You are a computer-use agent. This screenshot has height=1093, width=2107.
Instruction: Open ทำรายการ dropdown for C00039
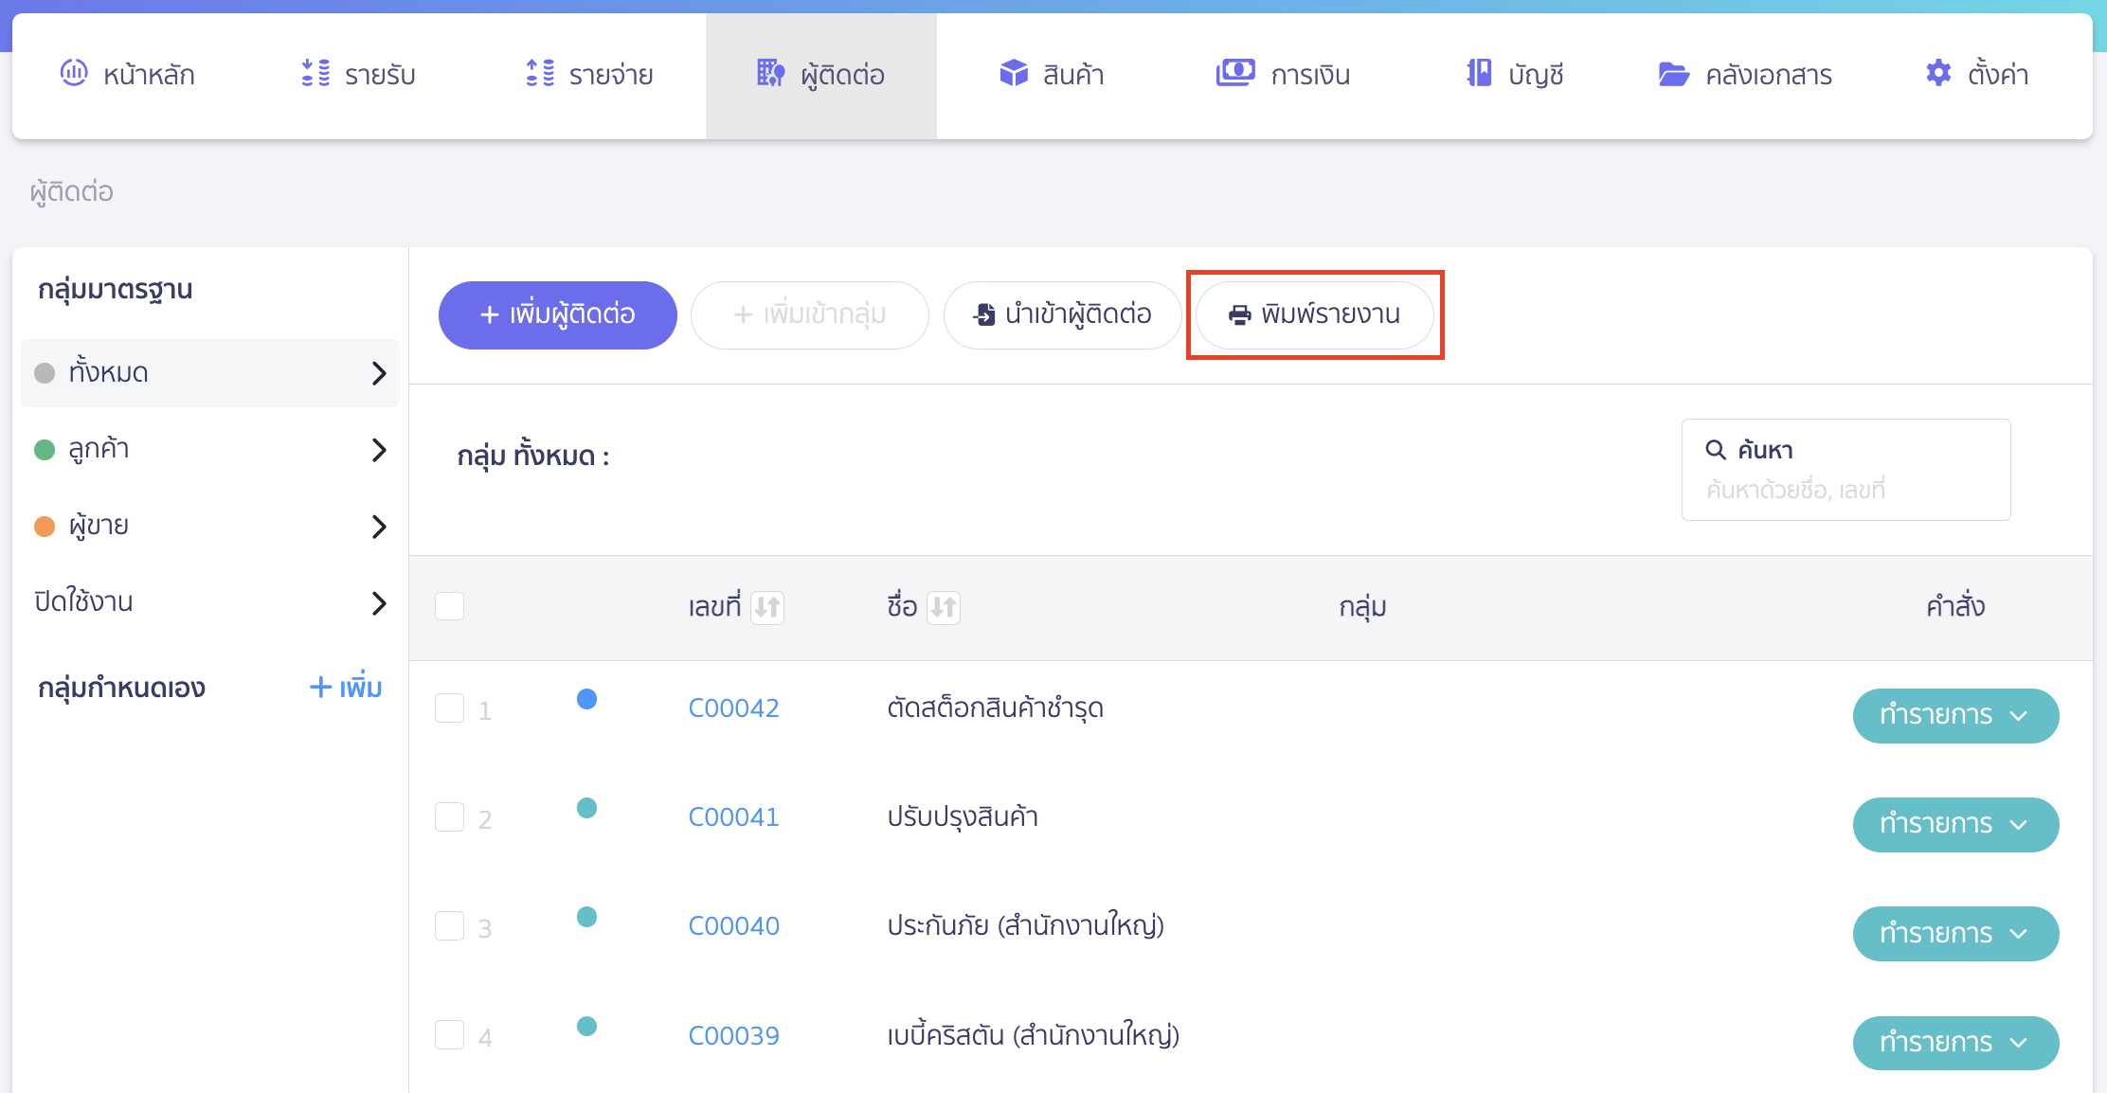(1954, 1043)
